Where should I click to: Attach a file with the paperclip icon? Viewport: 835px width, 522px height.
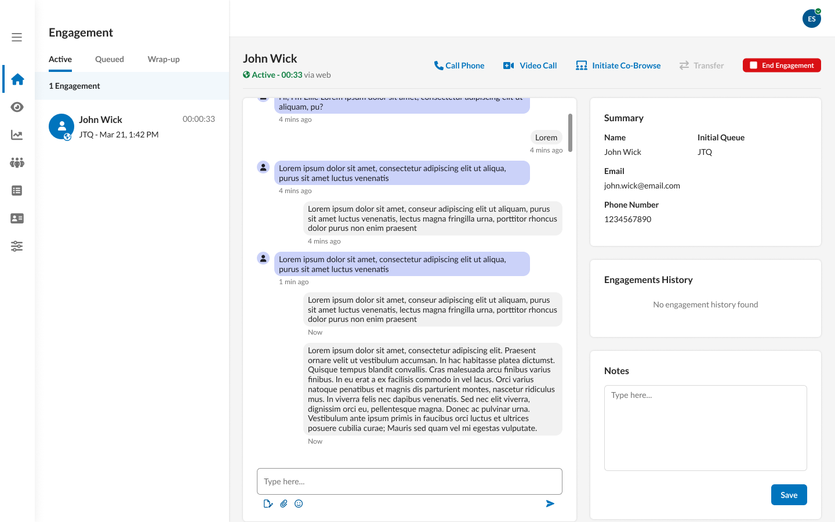[x=284, y=503]
